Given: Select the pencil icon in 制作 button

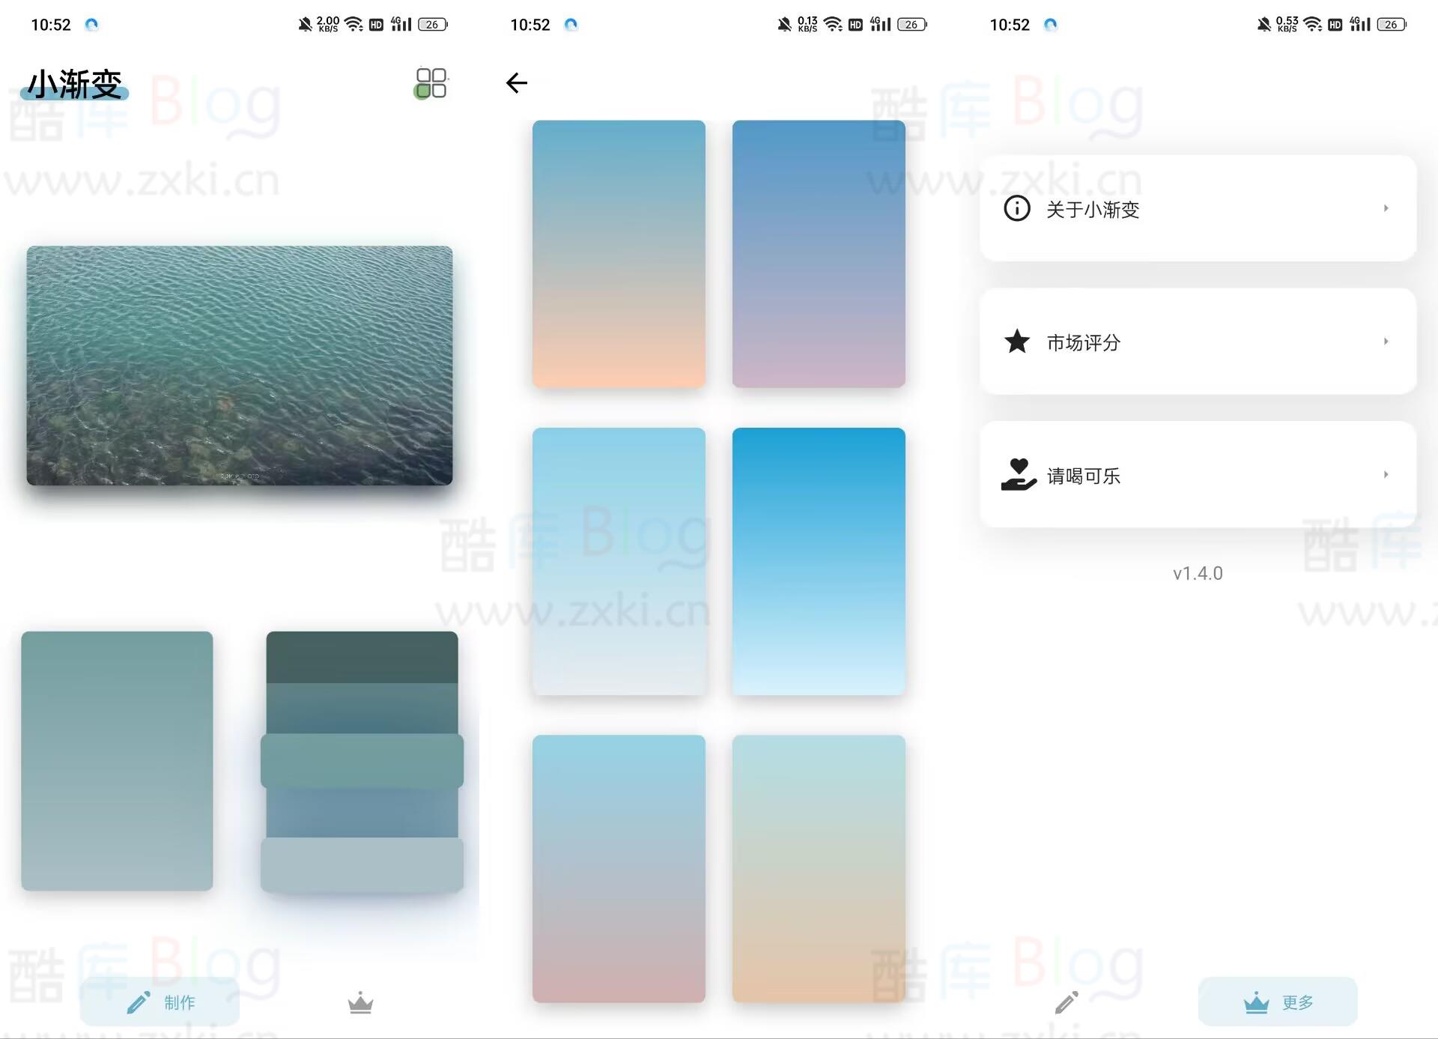Looking at the screenshot, I should [139, 1002].
